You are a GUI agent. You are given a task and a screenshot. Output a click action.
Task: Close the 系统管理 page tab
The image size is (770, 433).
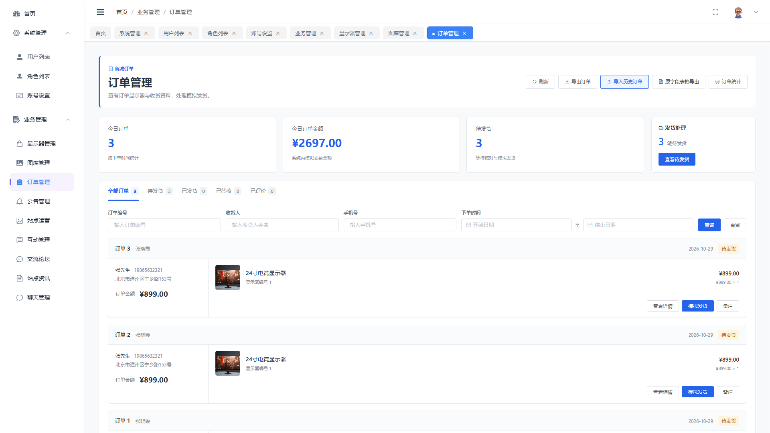tap(146, 33)
